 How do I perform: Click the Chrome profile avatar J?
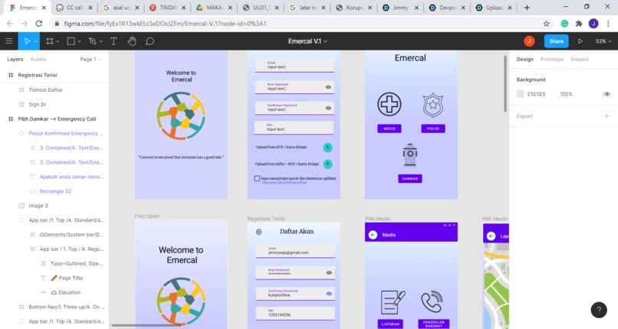pyautogui.click(x=593, y=24)
